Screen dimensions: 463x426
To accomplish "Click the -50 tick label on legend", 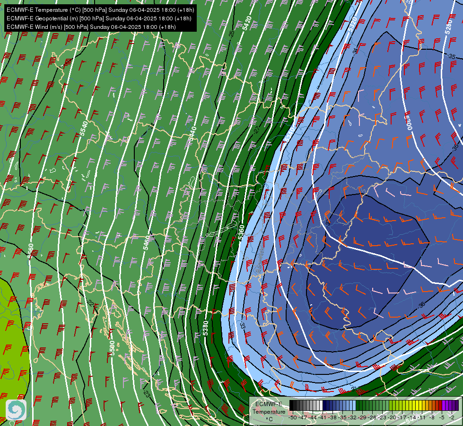I will (292, 417).
